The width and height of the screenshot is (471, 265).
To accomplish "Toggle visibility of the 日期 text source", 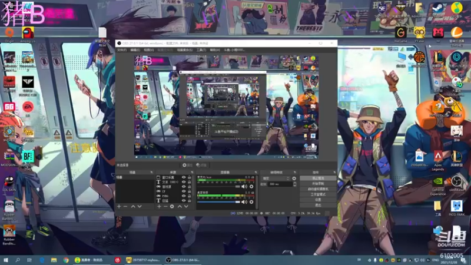I will coord(184,200).
